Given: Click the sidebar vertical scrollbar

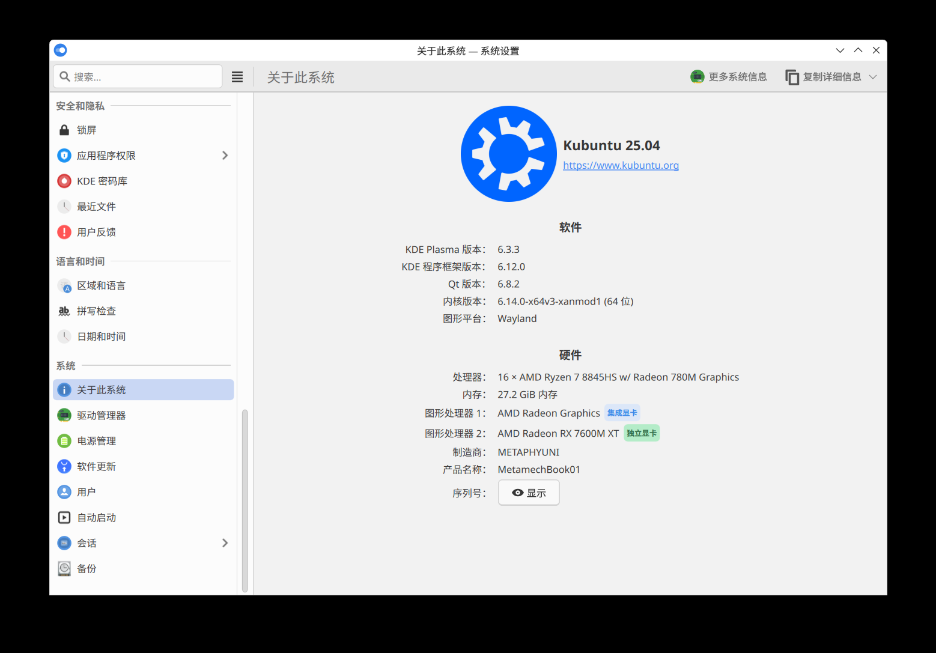Looking at the screenshot, I should (x=245, y=500).
